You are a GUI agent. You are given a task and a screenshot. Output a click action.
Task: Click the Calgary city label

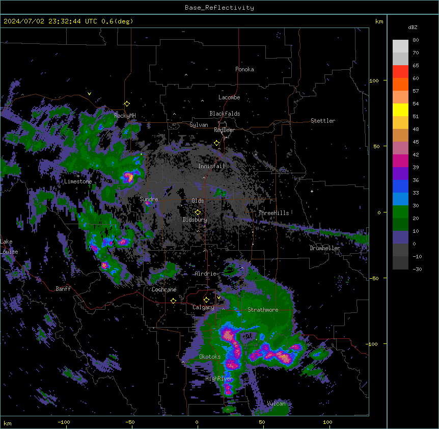(203, 307)
